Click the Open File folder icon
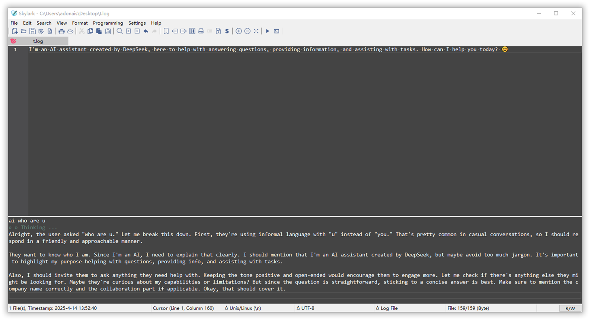 click(x=23, y=31)
